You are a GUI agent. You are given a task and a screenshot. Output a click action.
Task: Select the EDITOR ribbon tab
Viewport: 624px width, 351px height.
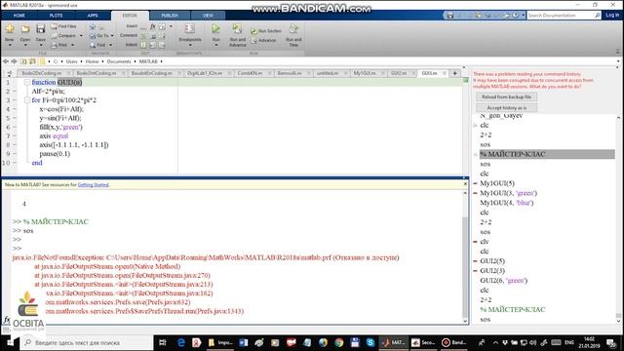point(130,16)
